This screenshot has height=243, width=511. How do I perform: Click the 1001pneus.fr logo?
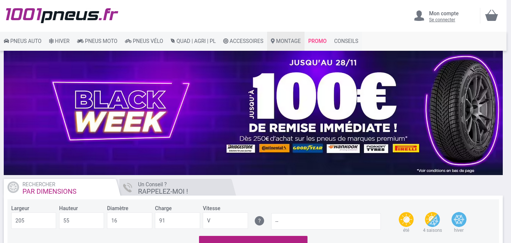[62, 15]
